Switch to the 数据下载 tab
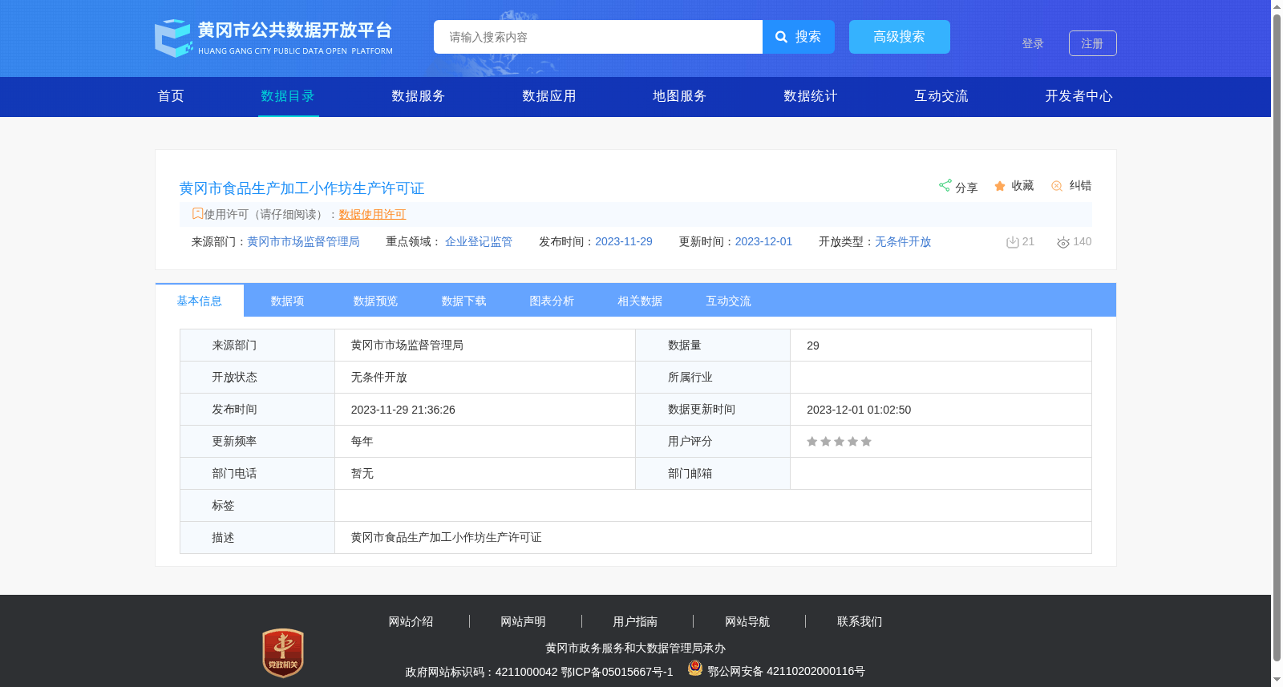 [x=464, y=301]
